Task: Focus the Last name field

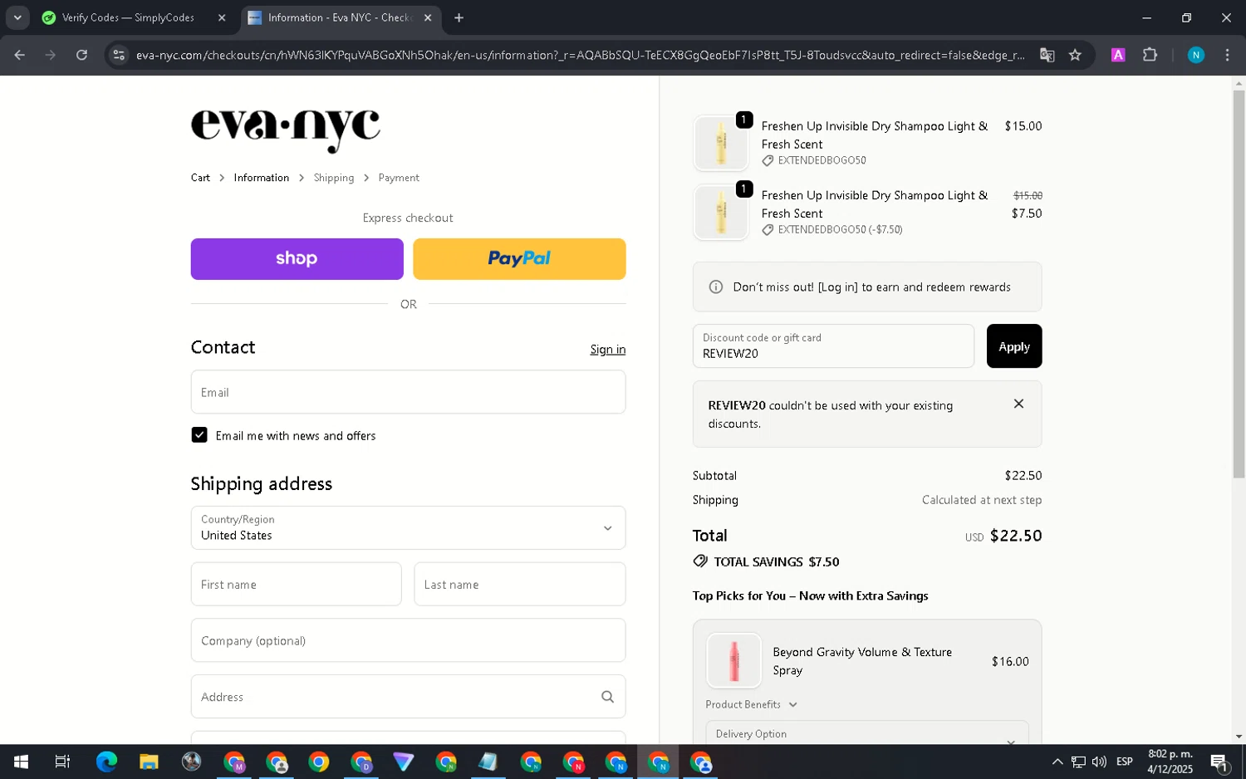Action: pyautogui.click(x=519, y=584)
